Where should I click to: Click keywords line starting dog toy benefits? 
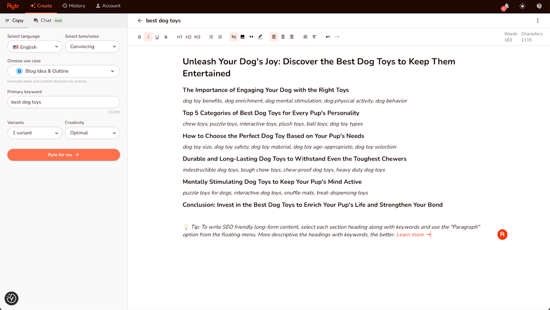[x=295, y=101]
